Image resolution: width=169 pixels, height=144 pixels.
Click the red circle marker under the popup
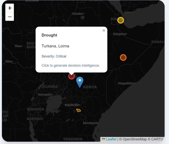pyautogui.click(x=71, y=76)
